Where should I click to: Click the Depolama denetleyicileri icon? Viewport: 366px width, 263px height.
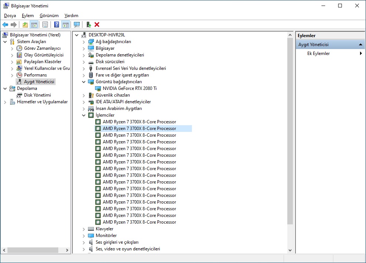tap(91, 55)
